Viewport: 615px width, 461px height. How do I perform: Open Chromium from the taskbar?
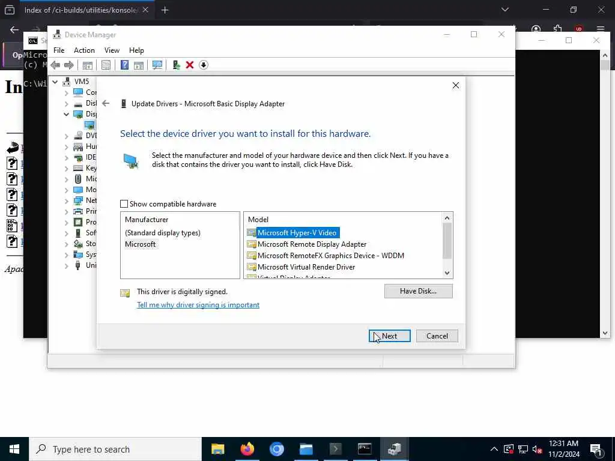[276, 449]
